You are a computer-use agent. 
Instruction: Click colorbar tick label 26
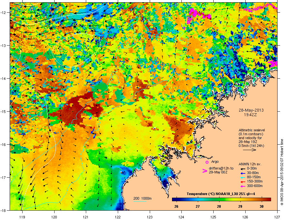(176, 206)
